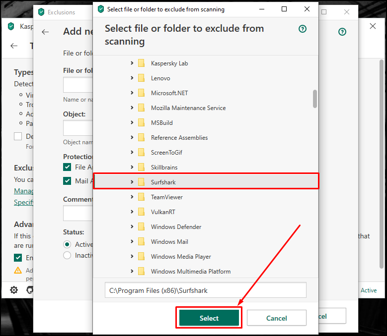387x336 pixels.
Task: Click the support icon beside settings gear
Action: (30, 290)
